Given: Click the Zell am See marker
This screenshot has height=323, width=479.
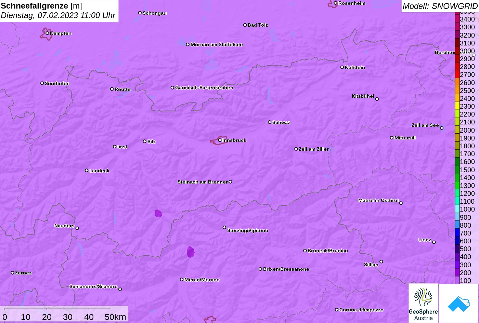Looking at the screenshot, I should click(x=441, y=128).
